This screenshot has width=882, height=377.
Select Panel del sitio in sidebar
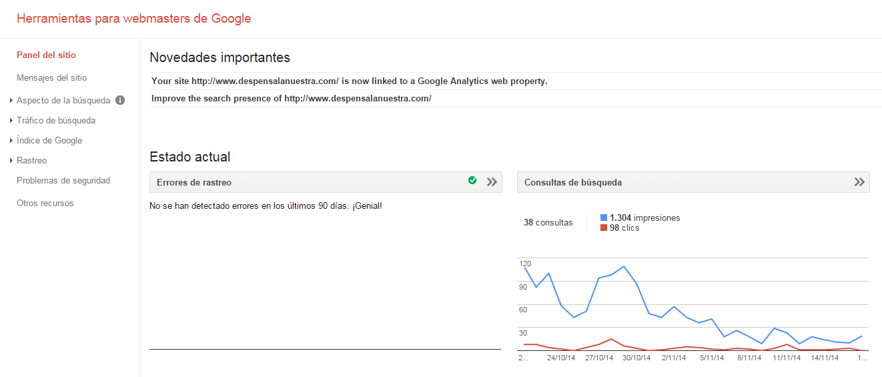(x=46, y=55)
